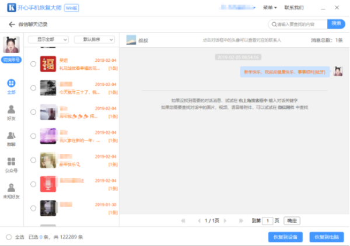Jump to last page arrow in pagination

(241, 221)
